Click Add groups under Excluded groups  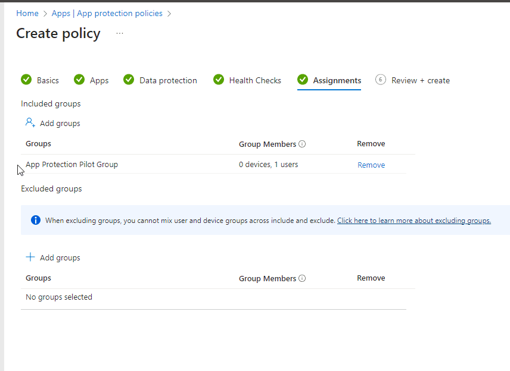point(58,257)
